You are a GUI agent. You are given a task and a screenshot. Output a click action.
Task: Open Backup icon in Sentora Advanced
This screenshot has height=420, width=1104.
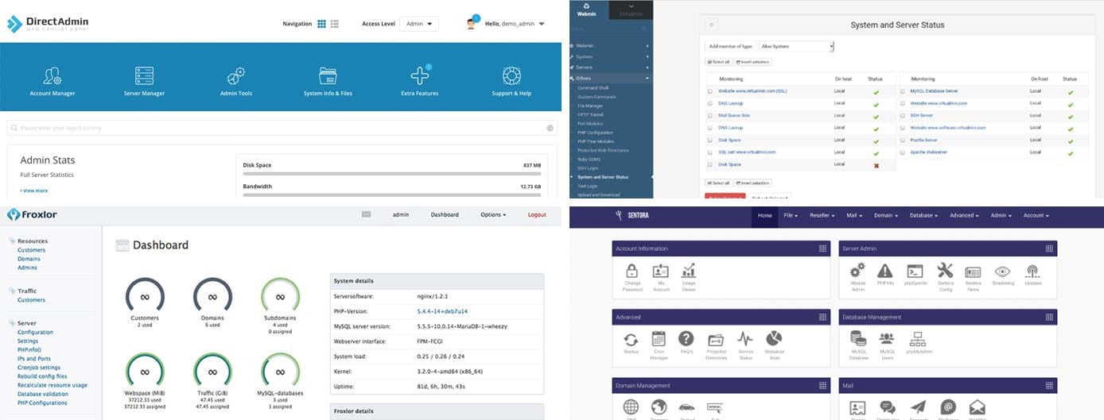pos(631,339)
